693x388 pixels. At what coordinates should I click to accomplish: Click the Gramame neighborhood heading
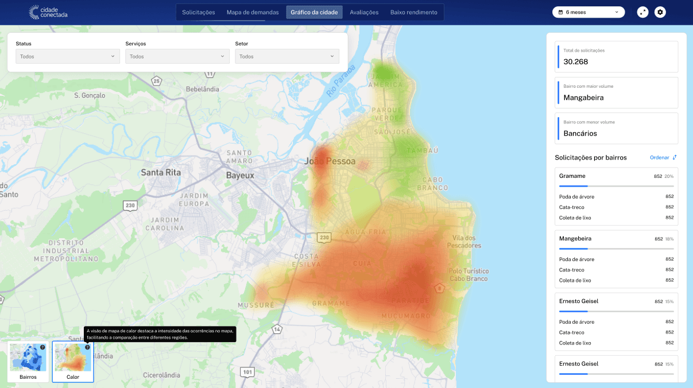click(572, 176)
